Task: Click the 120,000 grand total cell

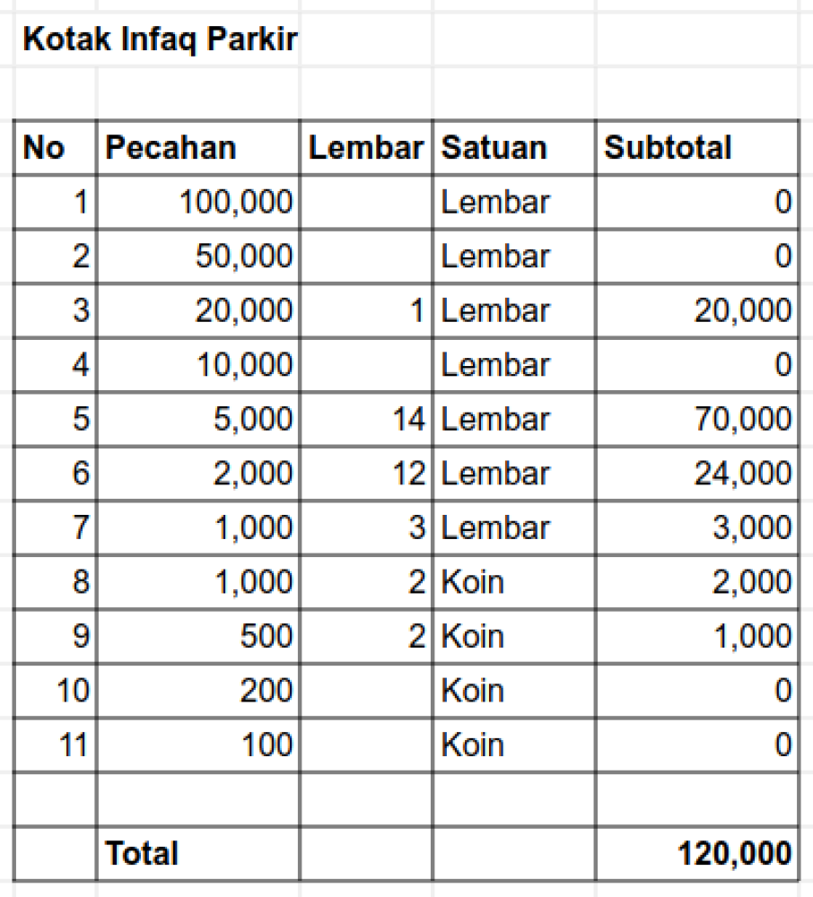Action: (x=696, y=853)
